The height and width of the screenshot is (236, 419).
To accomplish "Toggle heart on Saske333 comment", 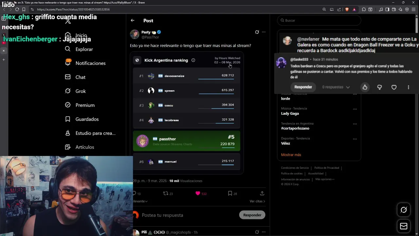I will coord(394,87).
